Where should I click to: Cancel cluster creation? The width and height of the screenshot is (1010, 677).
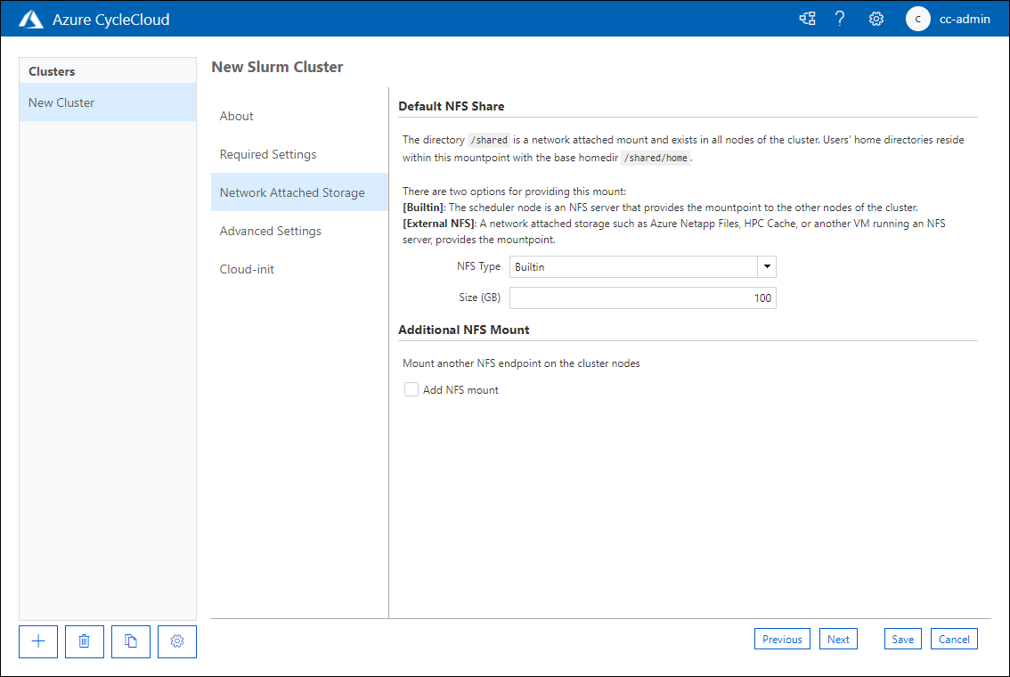pos(954,639)
